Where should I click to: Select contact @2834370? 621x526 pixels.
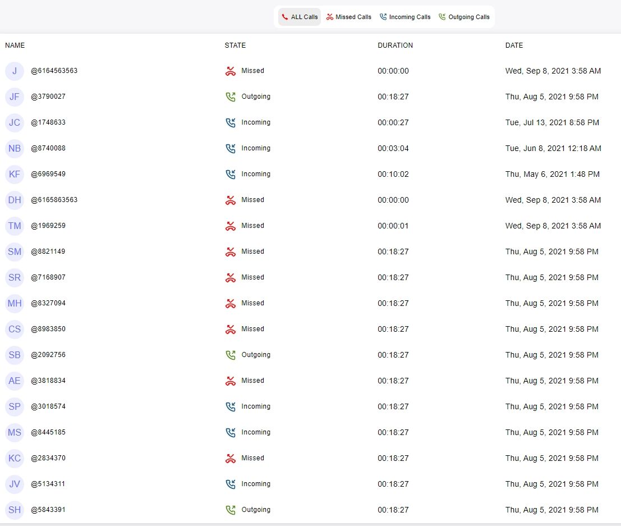click(x=48, y=458)
